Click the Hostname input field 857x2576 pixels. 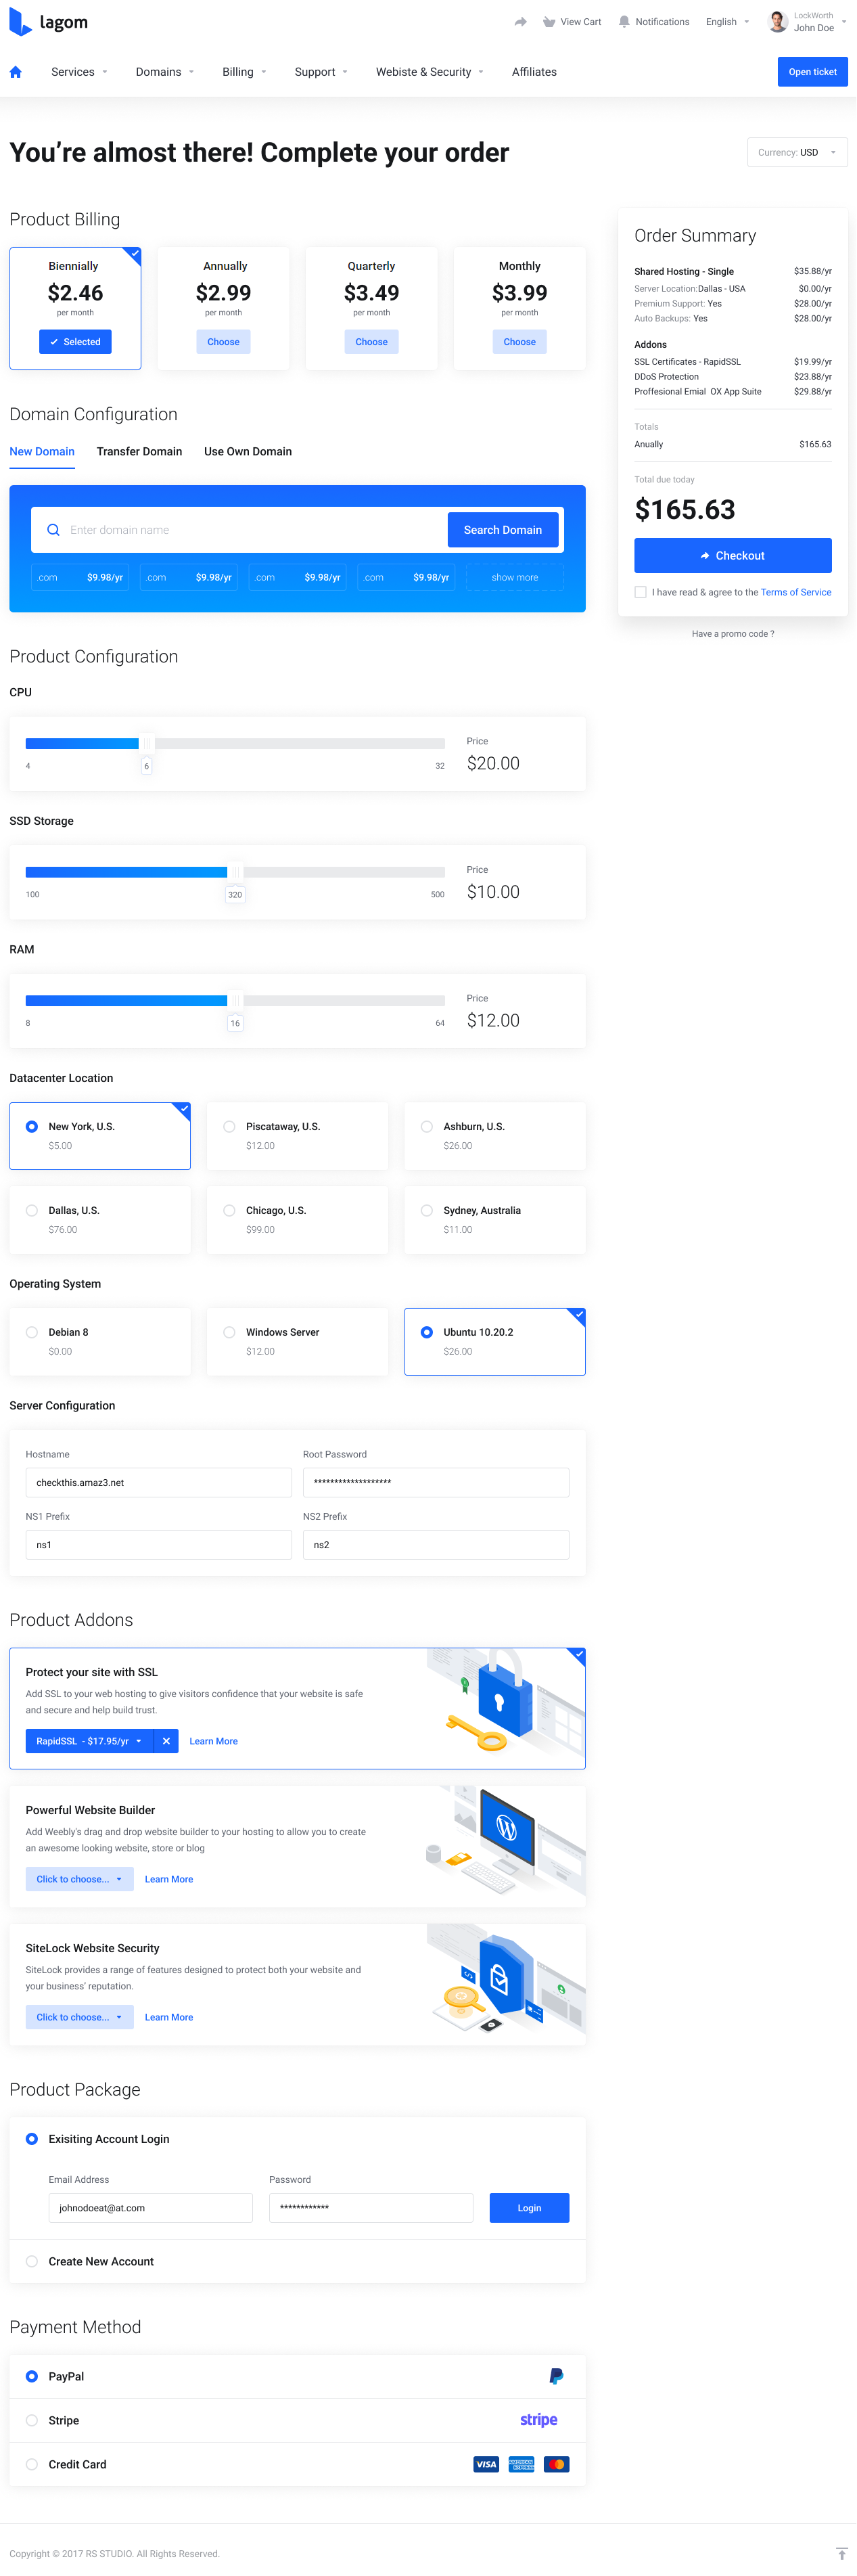(159, 1482)
